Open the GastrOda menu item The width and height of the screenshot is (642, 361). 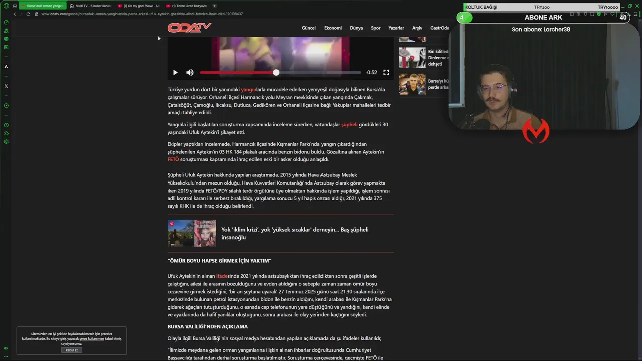(x=439, y=28)
